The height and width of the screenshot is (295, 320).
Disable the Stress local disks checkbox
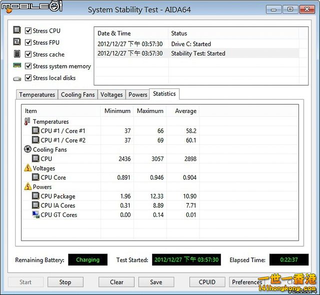click(28, 78)
